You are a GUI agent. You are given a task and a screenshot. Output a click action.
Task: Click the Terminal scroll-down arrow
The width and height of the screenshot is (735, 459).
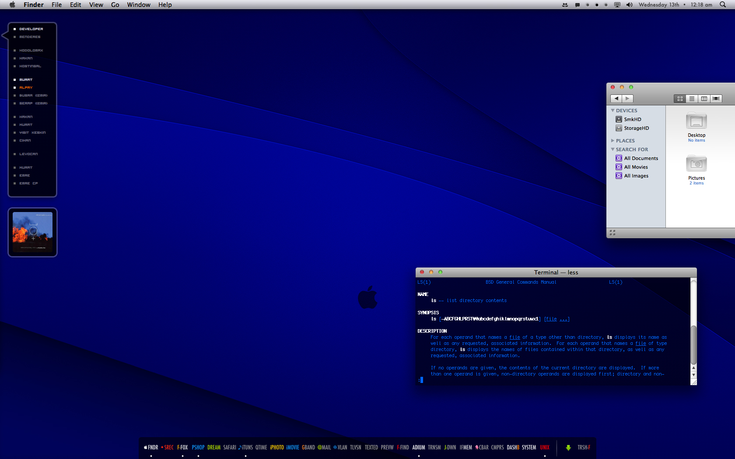693,375
